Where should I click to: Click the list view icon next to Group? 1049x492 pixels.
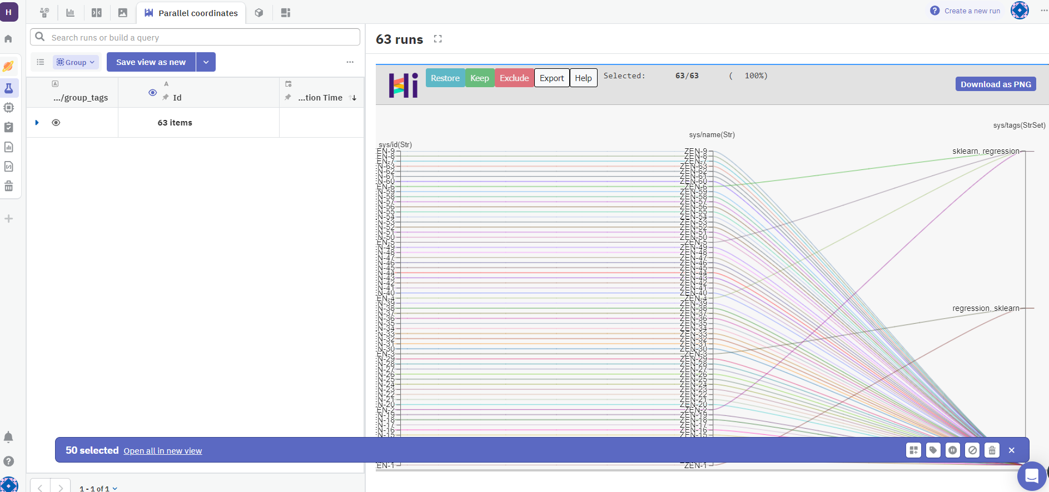(41, 62)
